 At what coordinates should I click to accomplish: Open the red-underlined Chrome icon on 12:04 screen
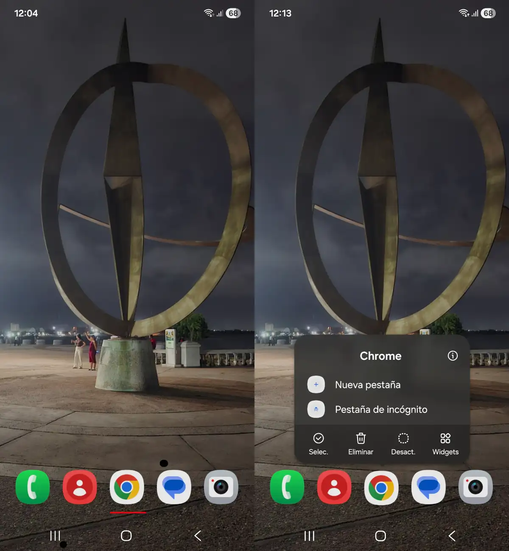click(127, 487)
